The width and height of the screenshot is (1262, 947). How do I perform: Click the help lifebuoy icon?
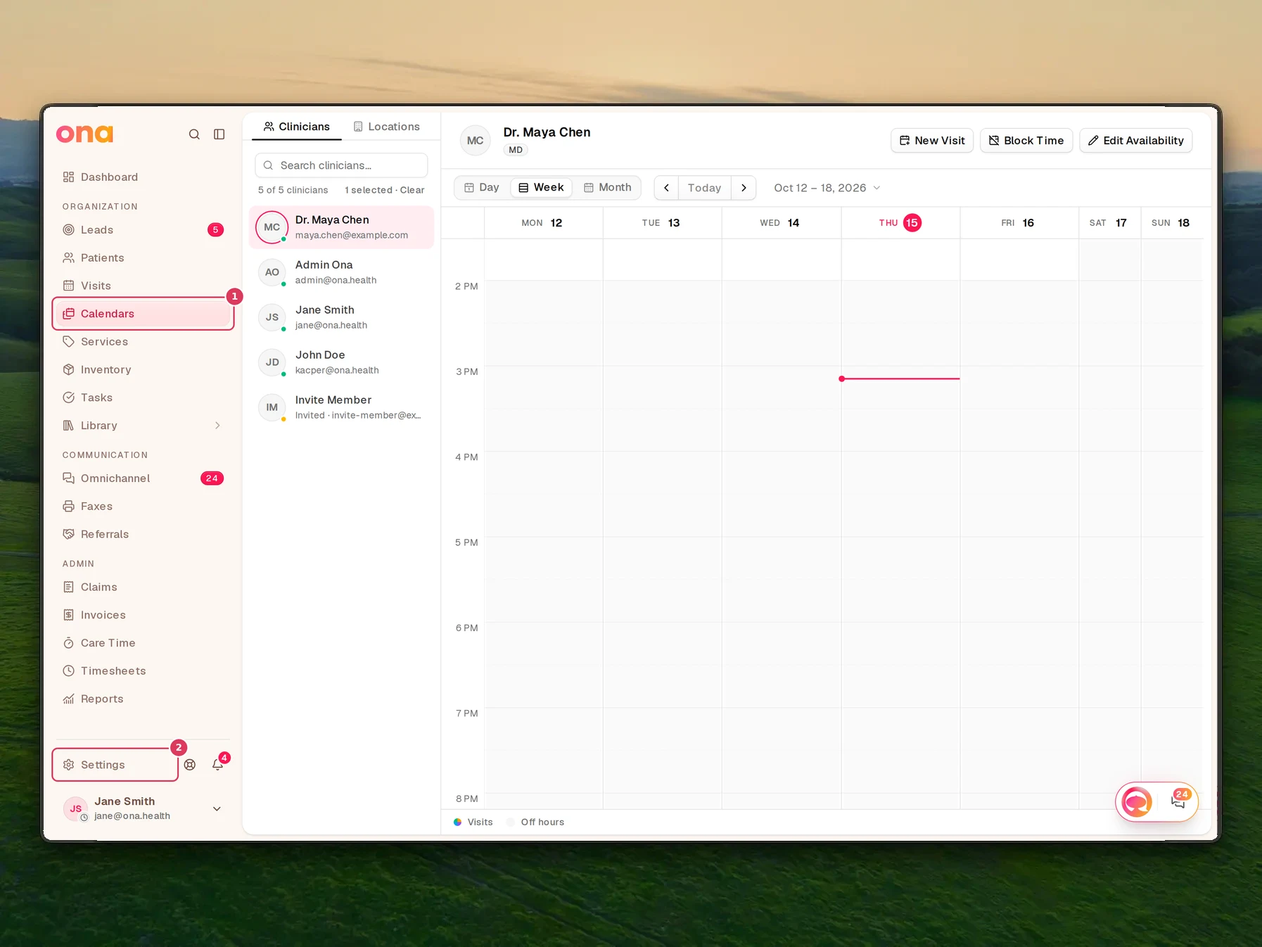click(x=190, y=765)
